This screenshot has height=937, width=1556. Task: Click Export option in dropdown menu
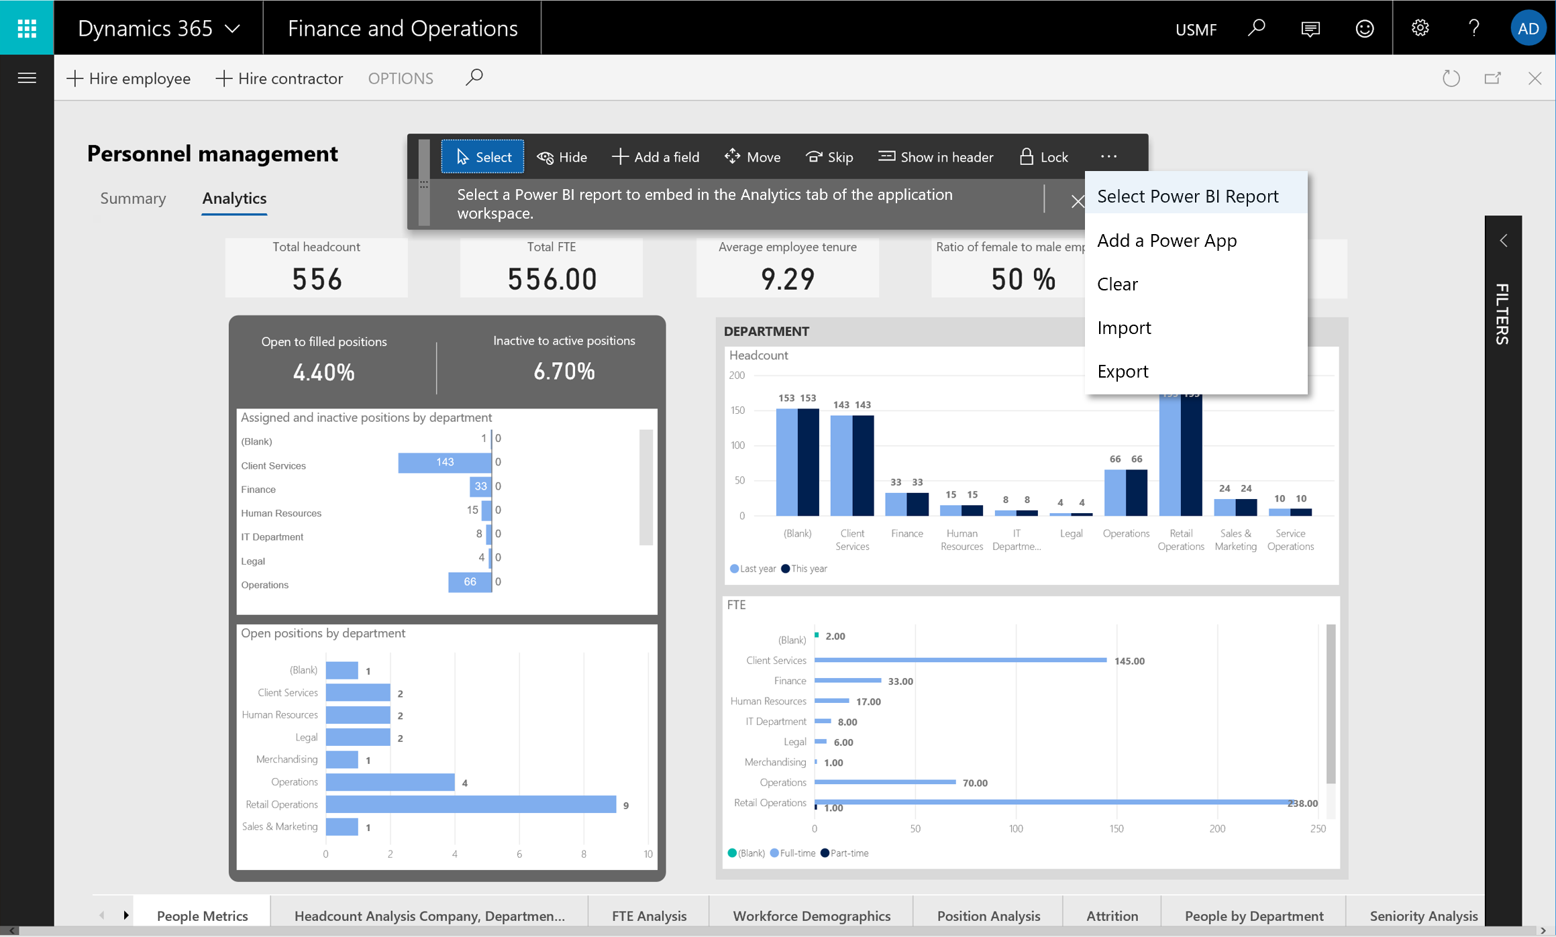coord(1123,370)
